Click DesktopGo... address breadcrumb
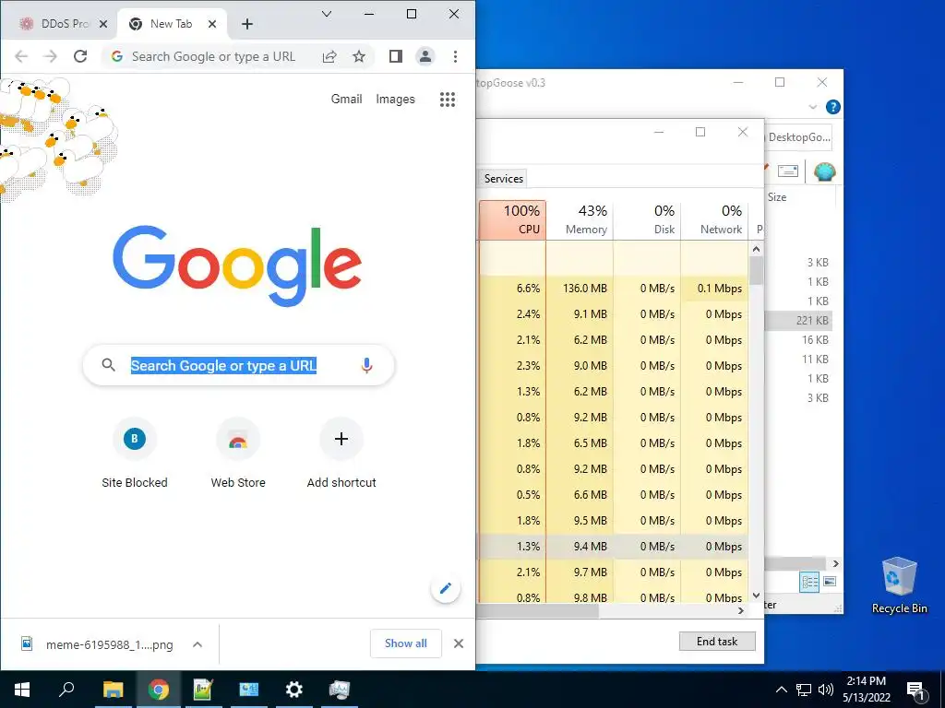The height and width of the screenshot is (708, 945). point(799,137)
